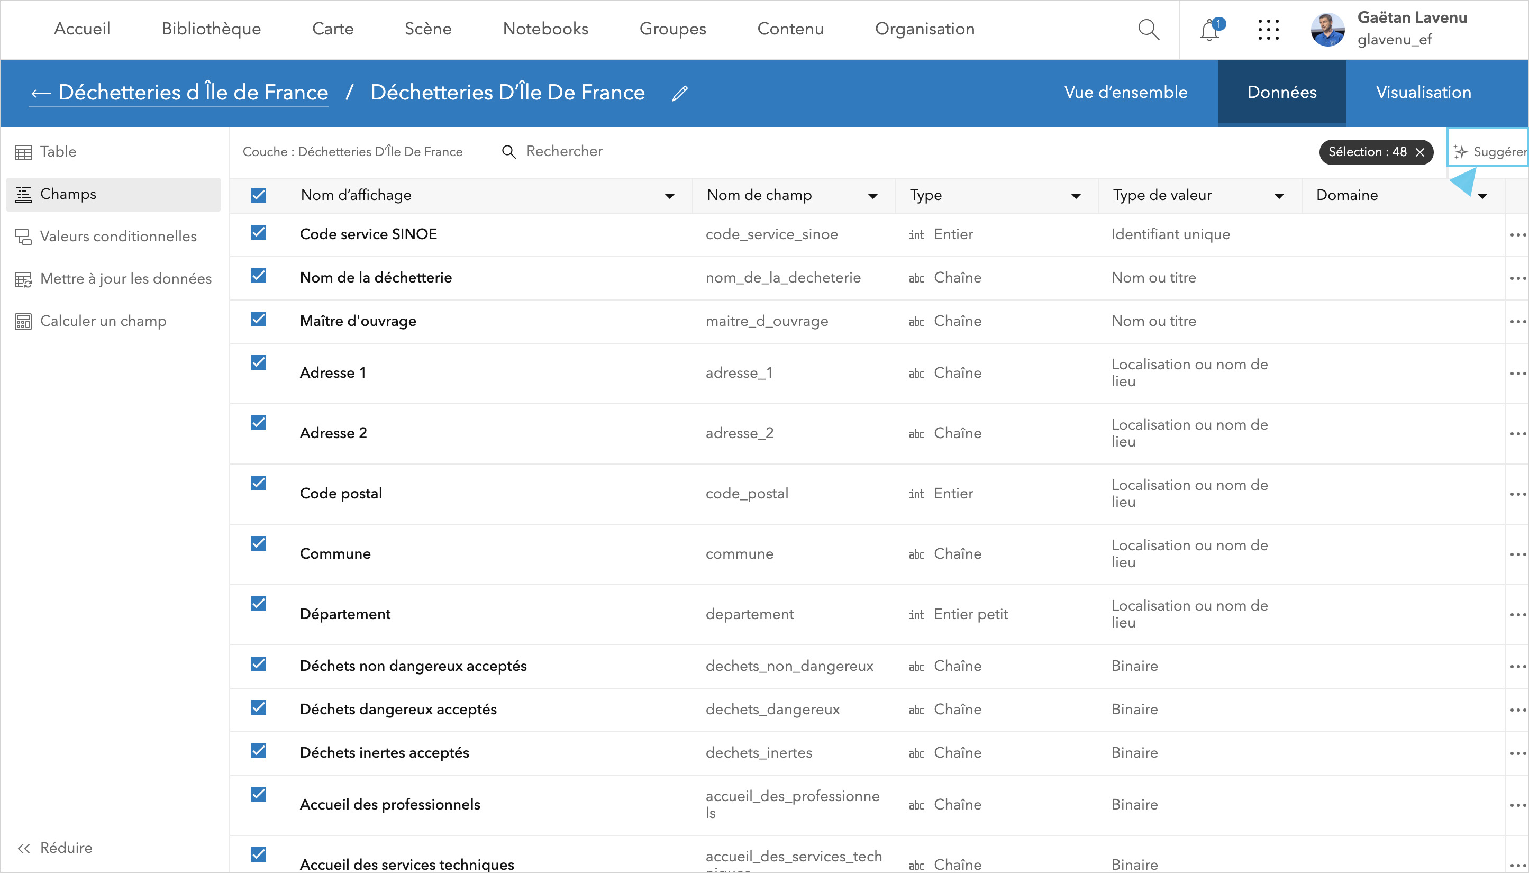Image resolution: width=1529 pixels, height=873 pixels.
Task: Clear selection with the X on Sélection : 48
Action: coord(1419,152)
